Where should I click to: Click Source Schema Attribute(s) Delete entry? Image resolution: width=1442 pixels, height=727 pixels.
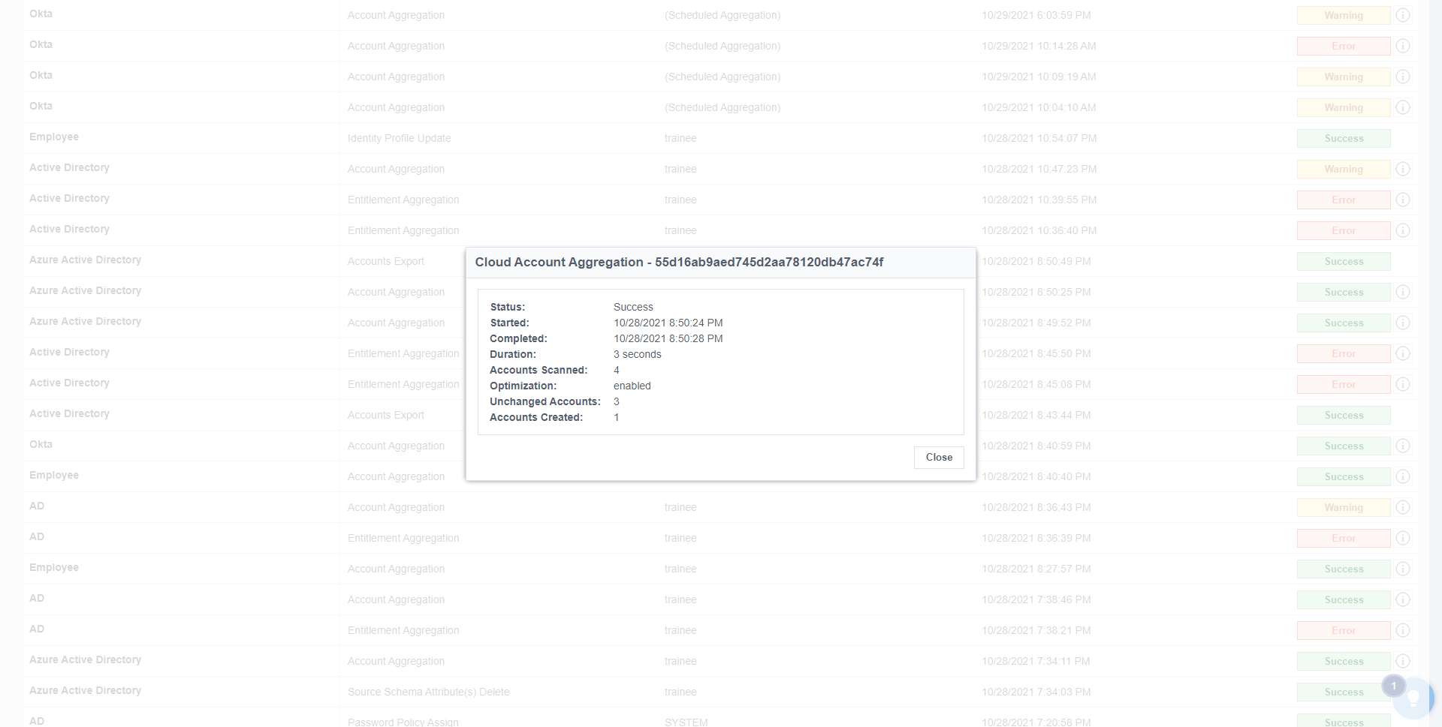[x=428, y=692]
